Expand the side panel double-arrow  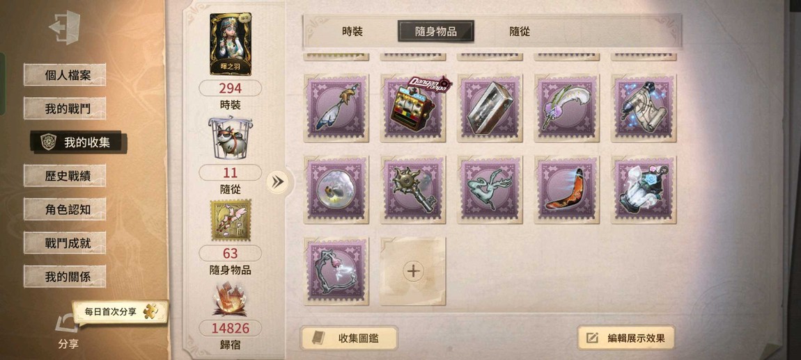click(278, 182)
